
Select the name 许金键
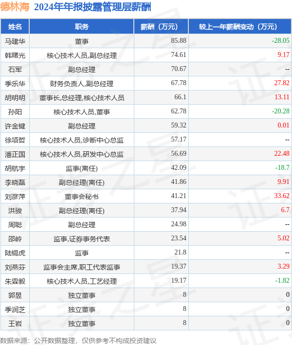[15, 126]
